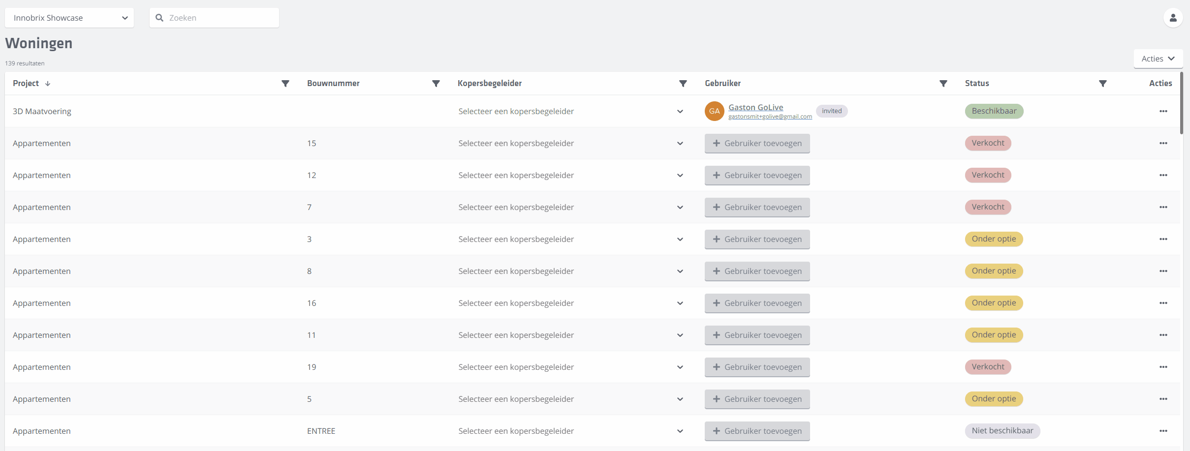Open three-dot menu for Appartementen 15
Screen dimensions: 1190x451
(x=1163, y=143)
